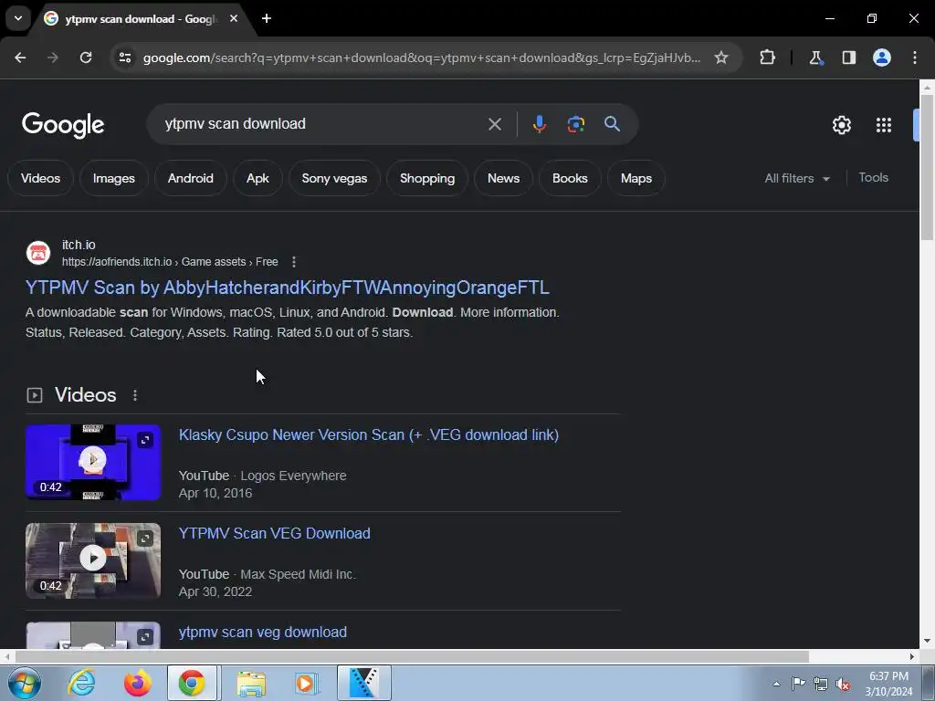The image size is (935, 701).
Task: Open media player from taskbar
Action: [307, 683]
